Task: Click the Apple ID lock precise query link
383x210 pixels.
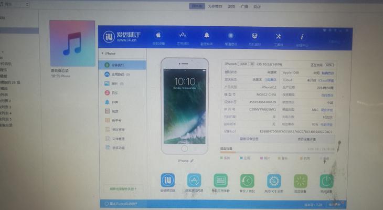Action: tap(327, 73)
